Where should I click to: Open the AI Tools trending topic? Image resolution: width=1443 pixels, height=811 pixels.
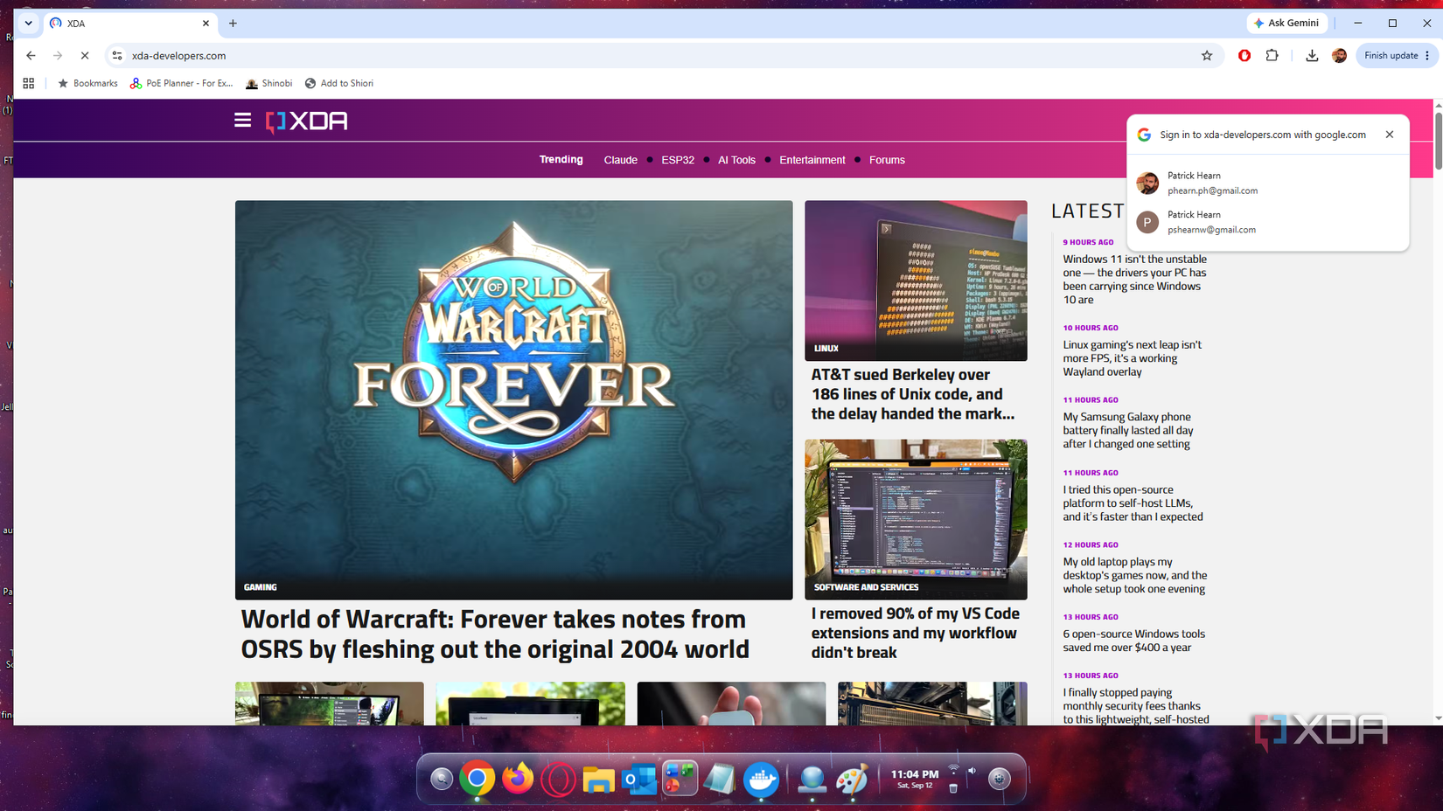(736, 160)
